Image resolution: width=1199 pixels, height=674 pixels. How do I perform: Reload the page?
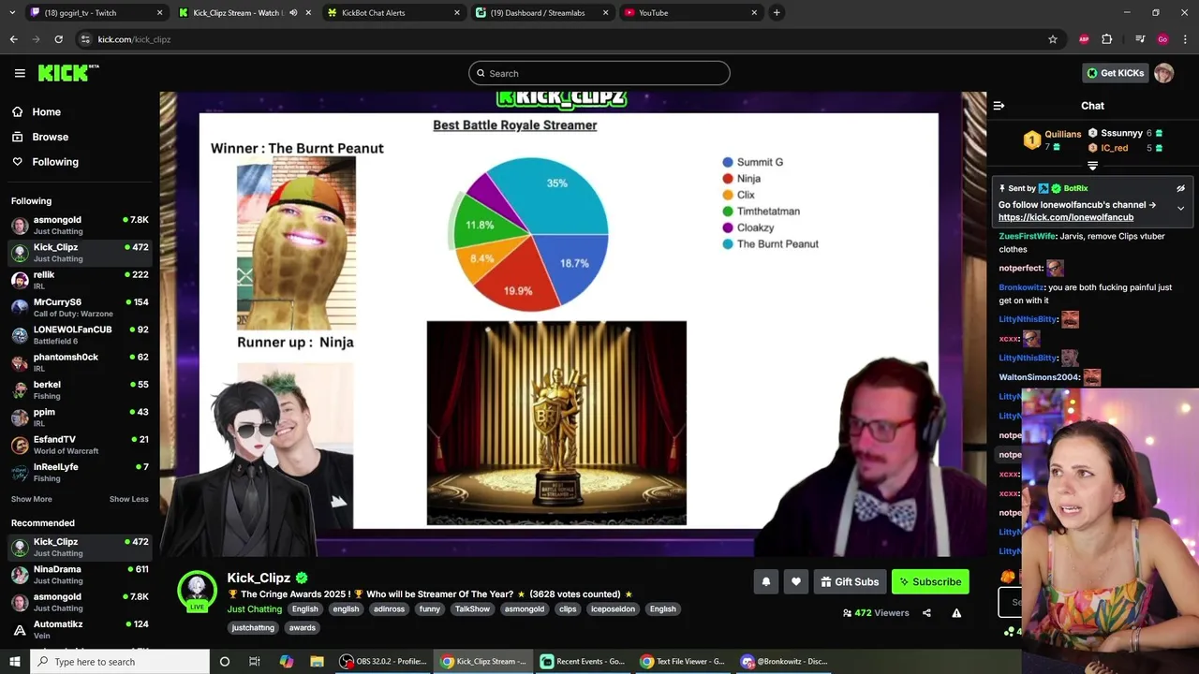[x=58, y=39]
